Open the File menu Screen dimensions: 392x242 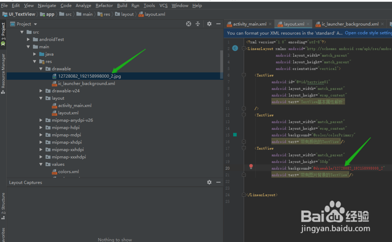click(4, 5)
